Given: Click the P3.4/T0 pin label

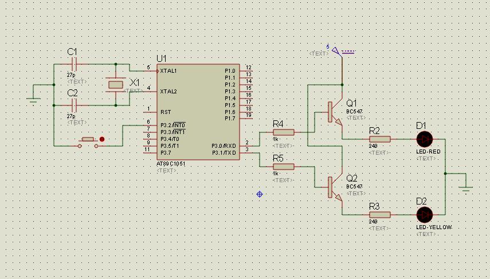Looking at the screenshot, I should [x=170, y=139].
